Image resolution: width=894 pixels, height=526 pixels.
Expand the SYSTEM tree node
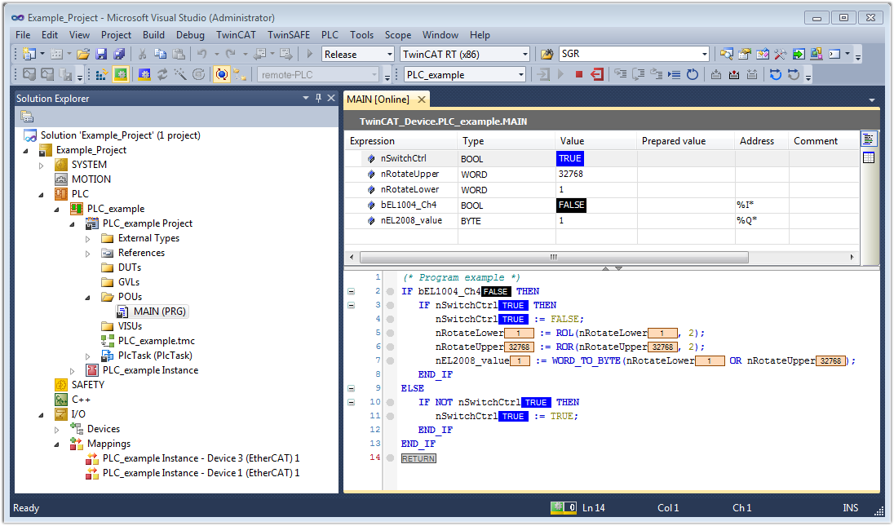pos(43,165)
